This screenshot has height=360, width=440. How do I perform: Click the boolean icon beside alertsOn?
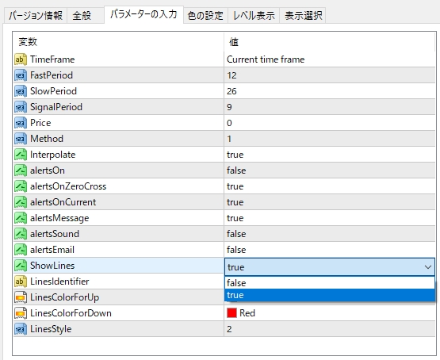coord(21,170)
